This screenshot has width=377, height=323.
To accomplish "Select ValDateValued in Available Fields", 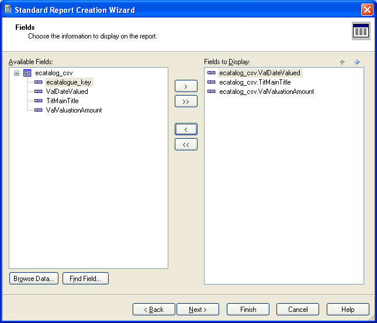I will 67,92.
